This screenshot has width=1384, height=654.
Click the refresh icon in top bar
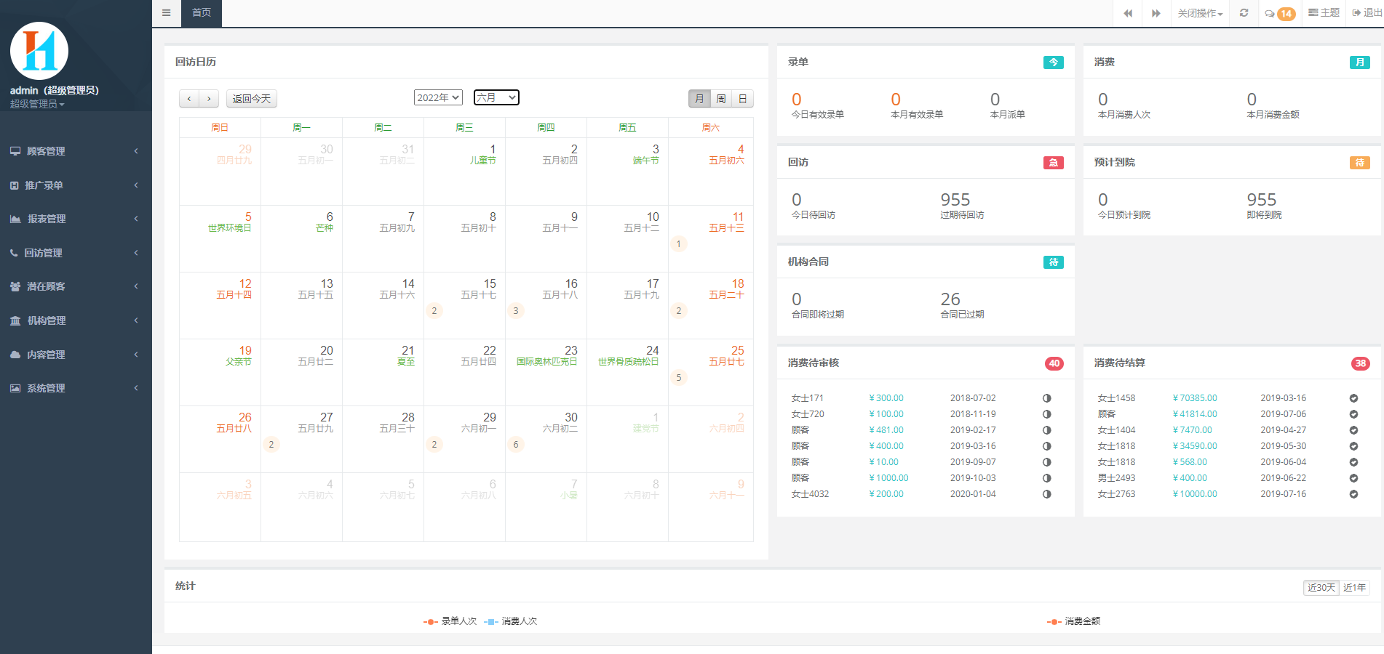(1244, 13)
